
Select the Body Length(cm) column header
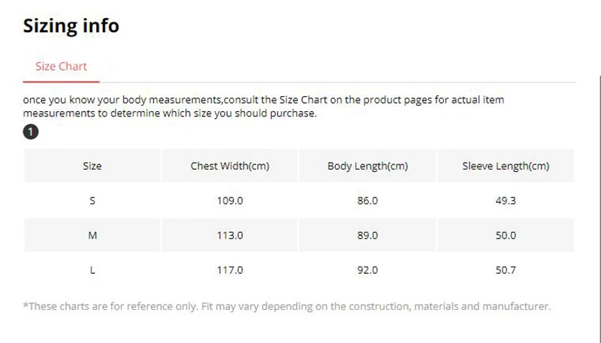(x=367, y=166)
